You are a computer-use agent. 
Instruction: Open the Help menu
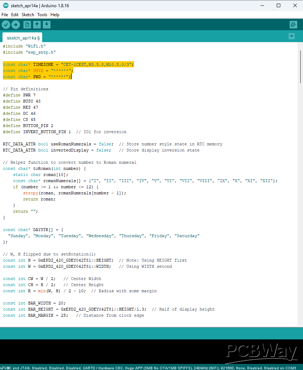[55, 15]
